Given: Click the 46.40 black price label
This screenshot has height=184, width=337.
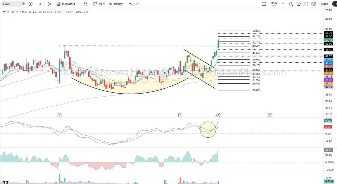Looking at the screenshot, I should (329, 49).
